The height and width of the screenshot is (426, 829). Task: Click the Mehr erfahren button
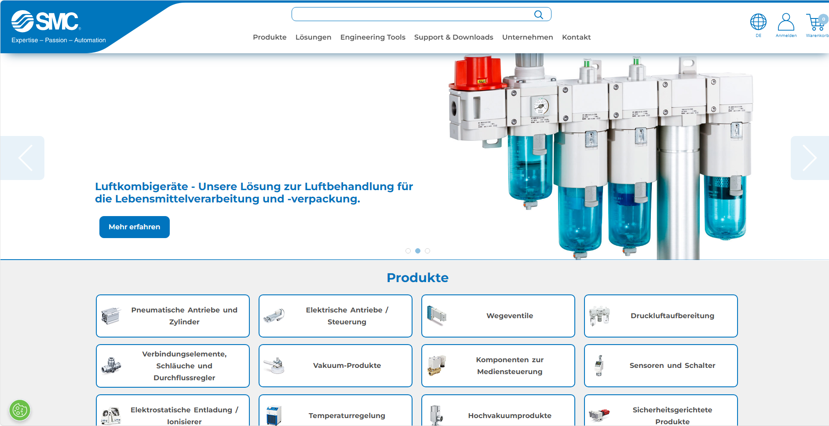coord(135,227)
